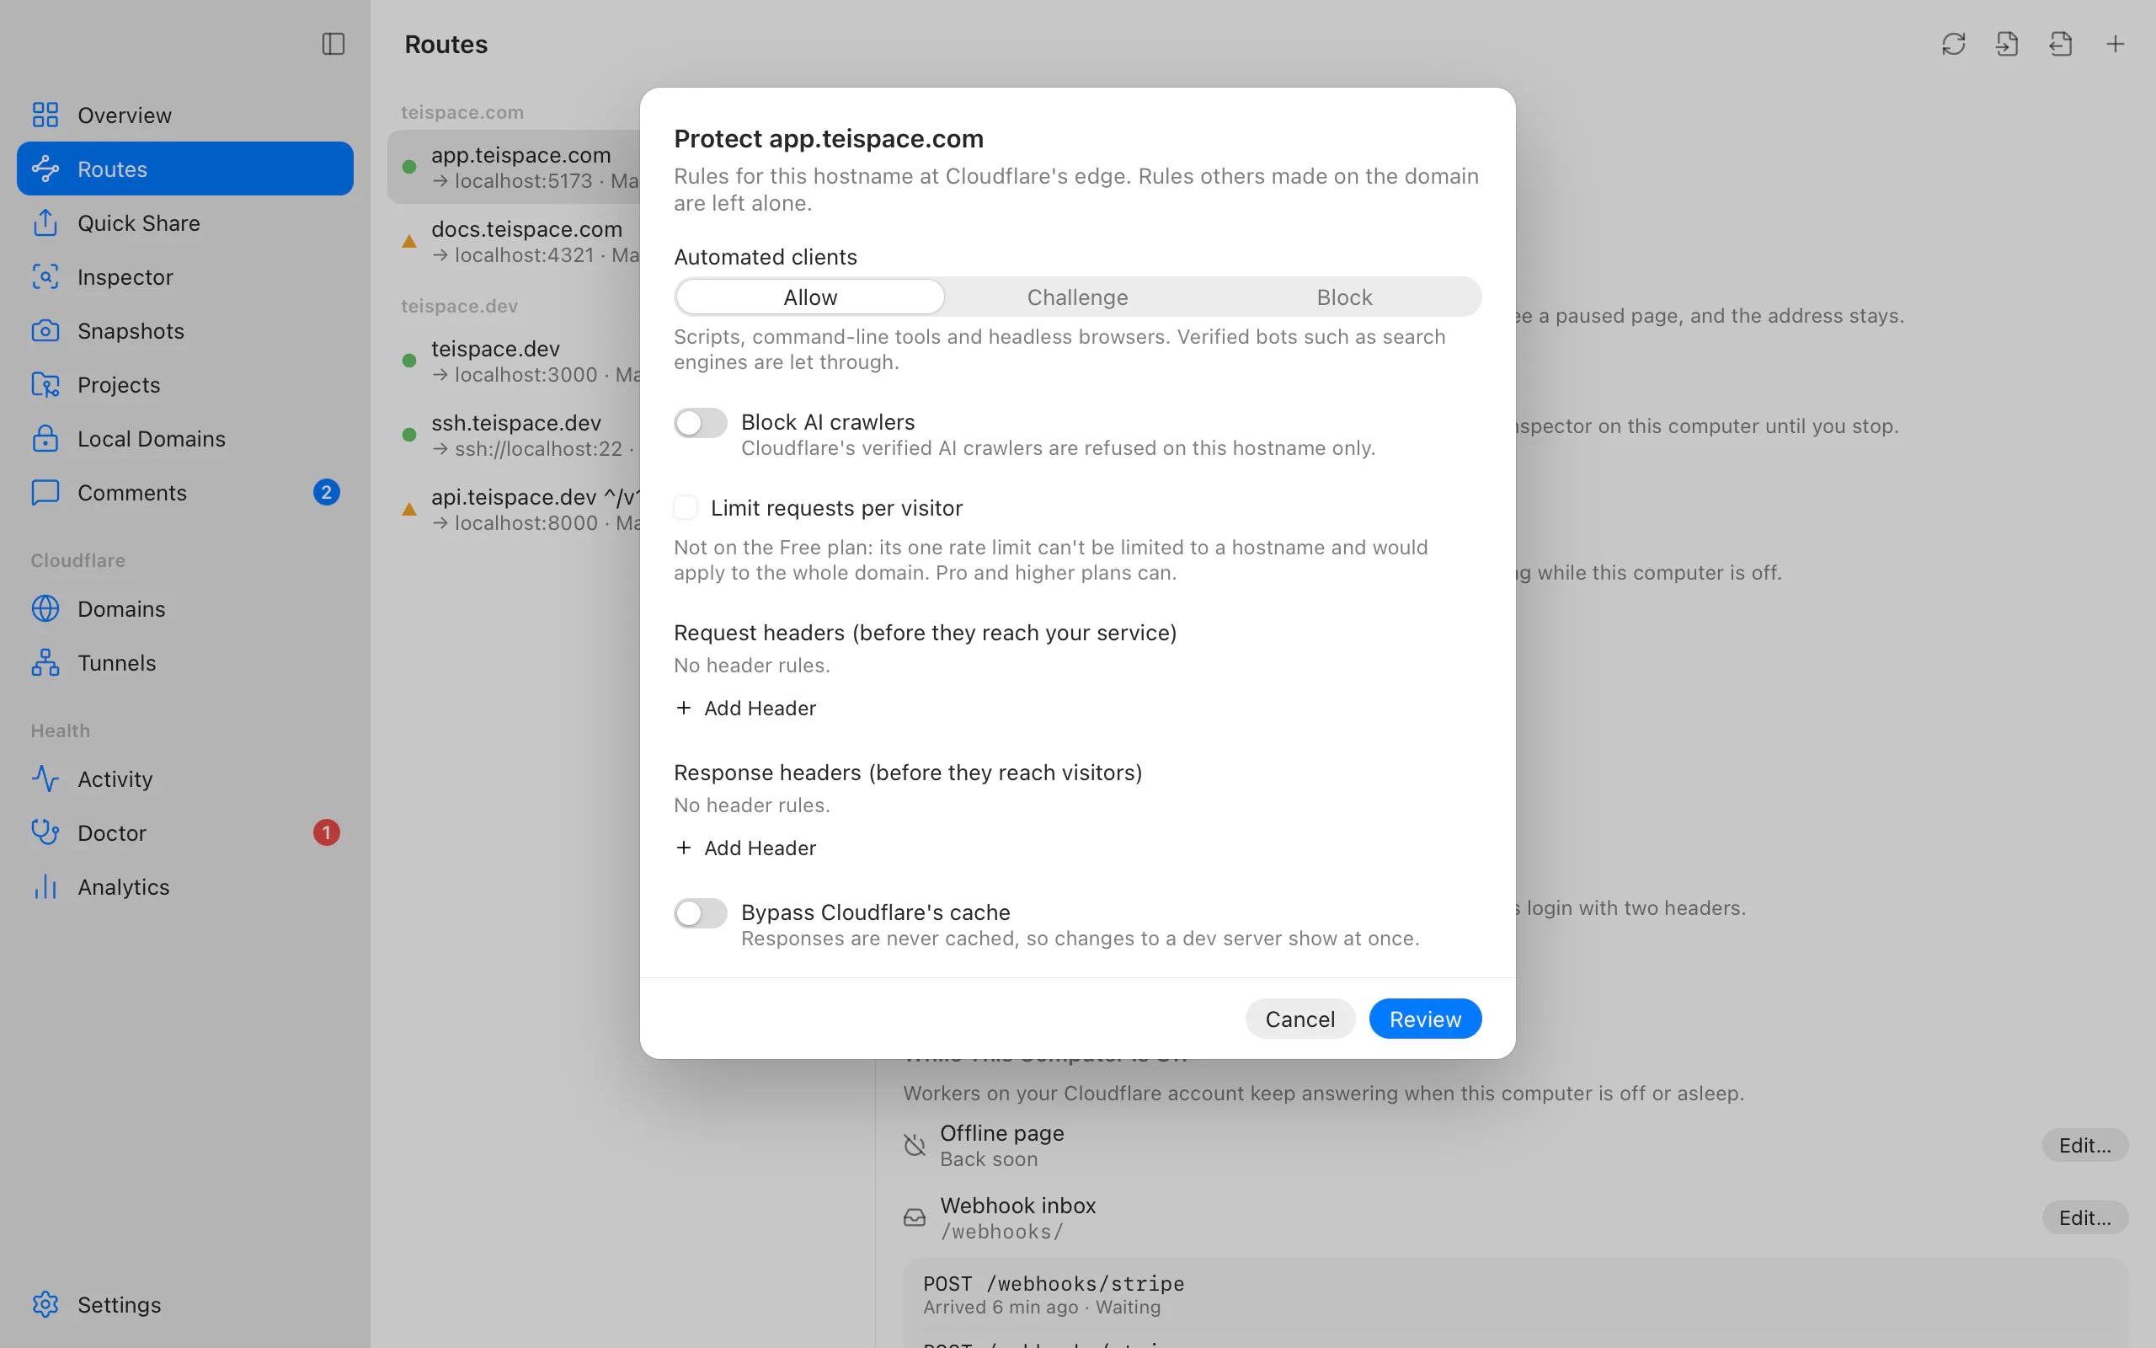Open Tunnels page
Viewport: 2156px width, 1348px height.
tap(184, 662)
